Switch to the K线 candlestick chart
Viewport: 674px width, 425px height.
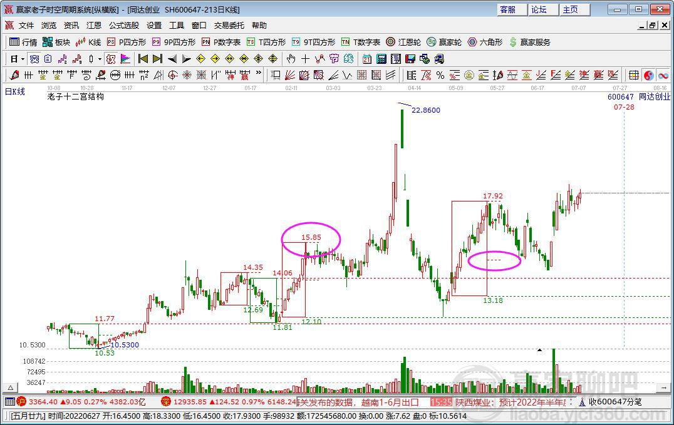(x=88, y=42)
